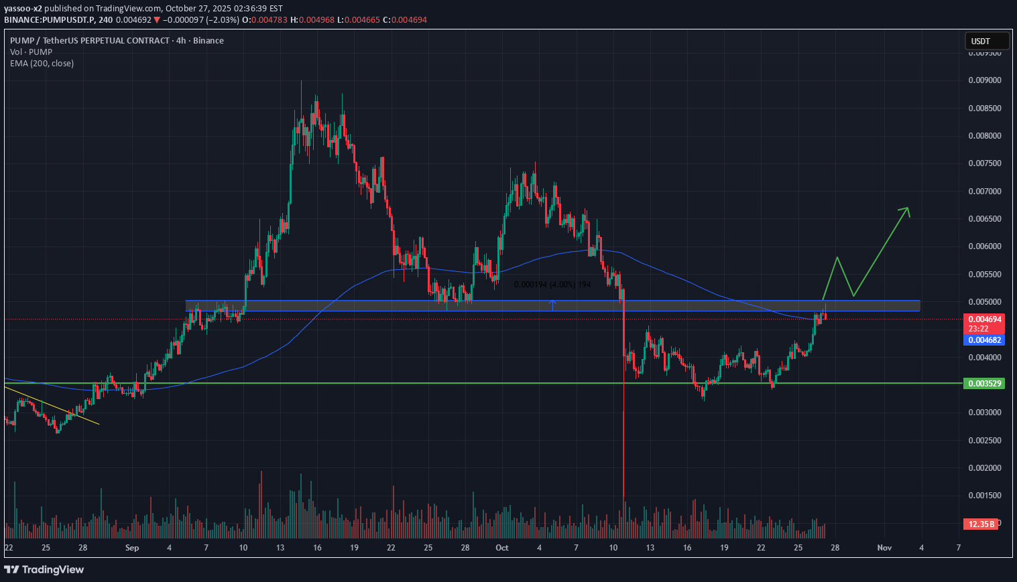Click the red down triangle beside 0.004692
Screen dimensions: 1017x582
click(157, 20)
